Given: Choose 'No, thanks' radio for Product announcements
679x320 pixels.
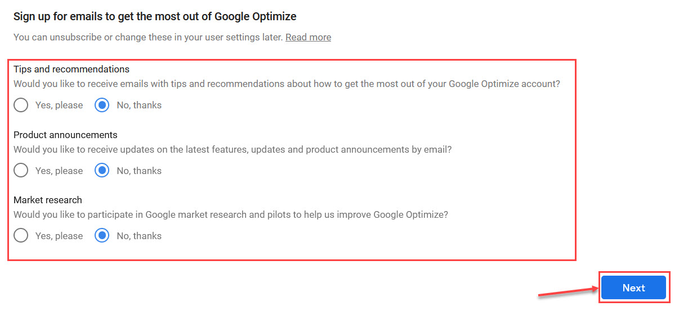Looking at the screenshot, I should pyautogui.click(x=102, y=171).
